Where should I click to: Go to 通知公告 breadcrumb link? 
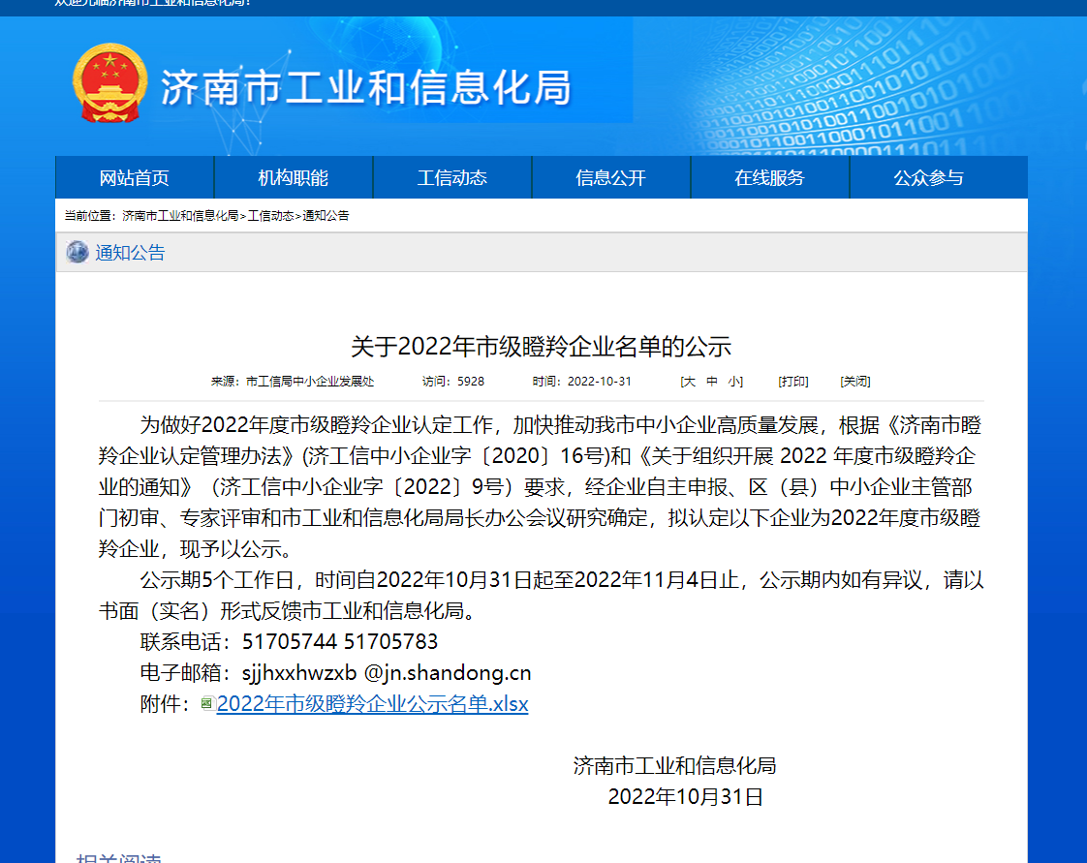pos(326,216)
